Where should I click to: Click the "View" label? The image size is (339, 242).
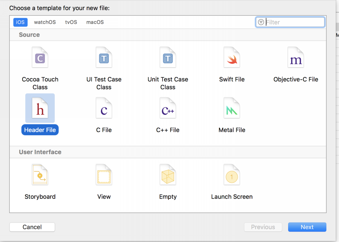(x=104, y=196)
